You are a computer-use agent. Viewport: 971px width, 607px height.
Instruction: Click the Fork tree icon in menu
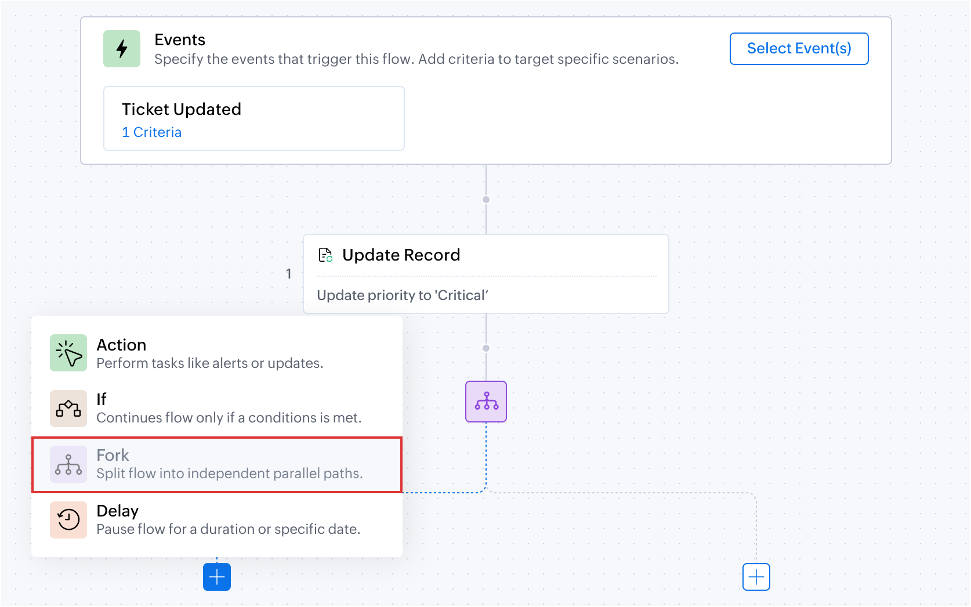point(68,464)
